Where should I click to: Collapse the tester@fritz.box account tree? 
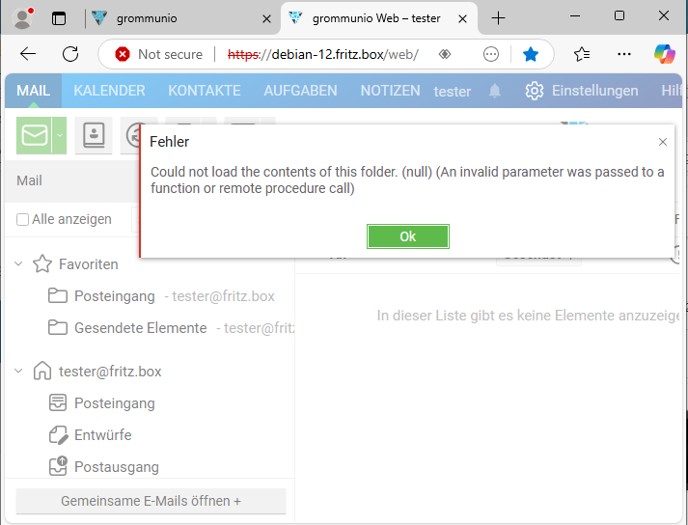(19, 371)
